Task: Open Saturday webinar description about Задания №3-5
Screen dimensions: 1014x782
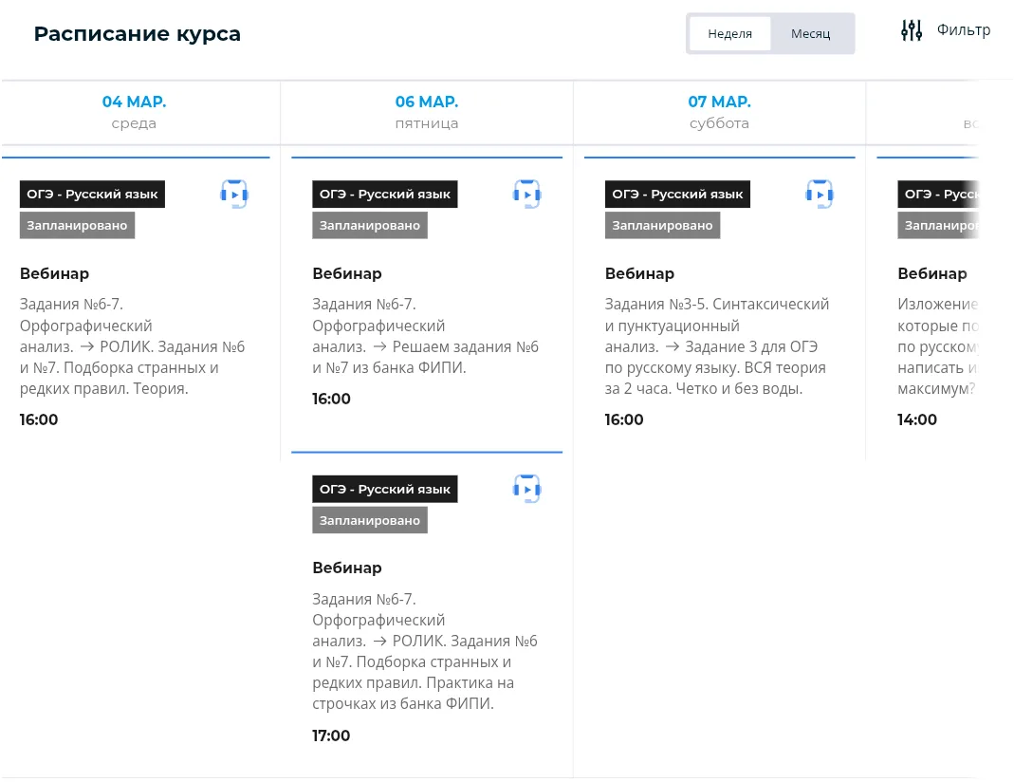Action: coord(718,345)
